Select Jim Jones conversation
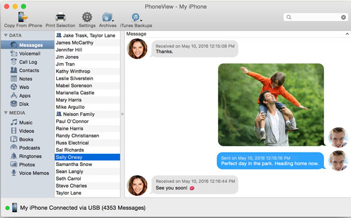 click(x=87, y=57)
